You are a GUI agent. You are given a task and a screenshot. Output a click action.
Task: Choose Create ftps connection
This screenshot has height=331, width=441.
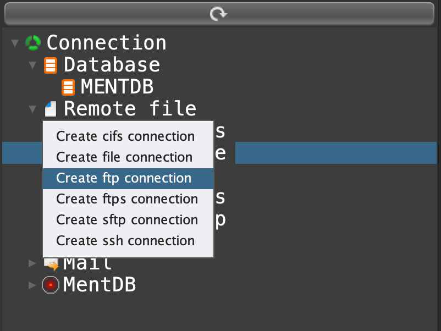pos(127,199)
